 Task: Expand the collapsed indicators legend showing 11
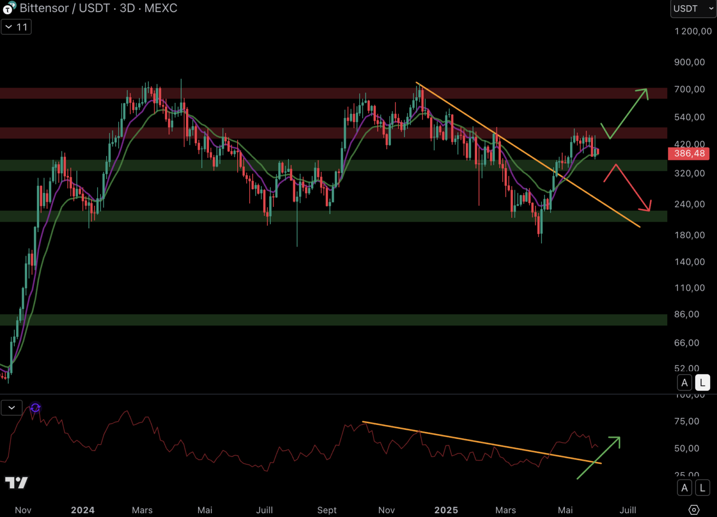coord(16,27)
